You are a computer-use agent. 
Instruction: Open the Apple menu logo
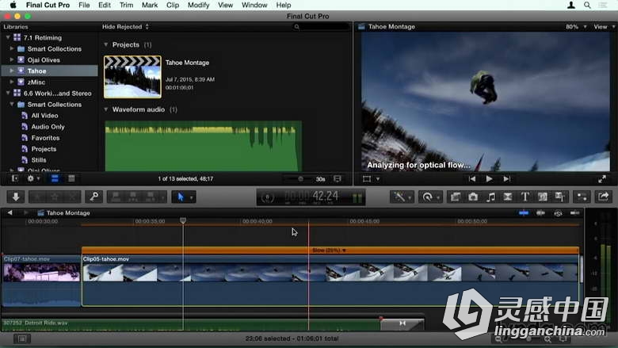pyautogui.click(x=13, y=5)
